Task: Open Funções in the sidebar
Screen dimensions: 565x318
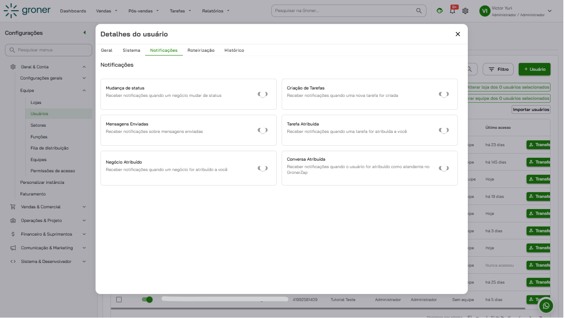Action: [x=39, y=137]
